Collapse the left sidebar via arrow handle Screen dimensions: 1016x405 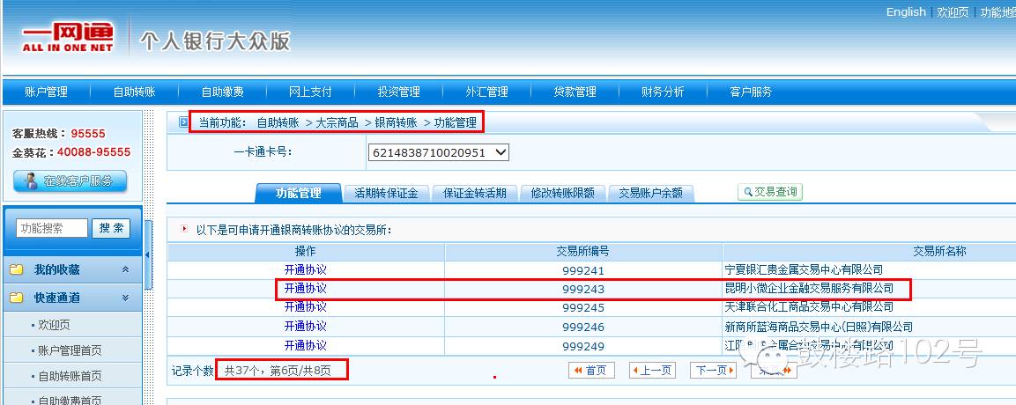[147, 255]
